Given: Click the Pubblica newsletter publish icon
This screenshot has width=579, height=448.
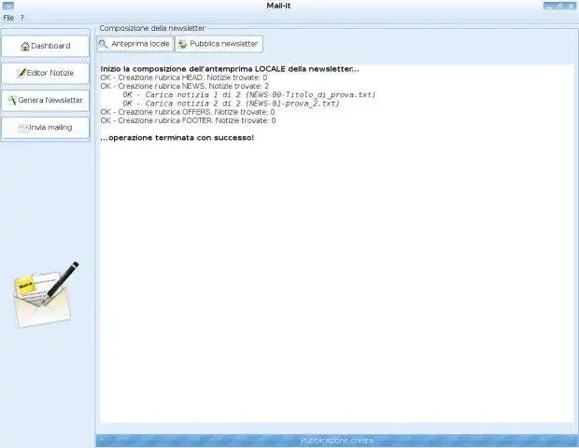Looking at the screenshot, I should tap(182, 44).
